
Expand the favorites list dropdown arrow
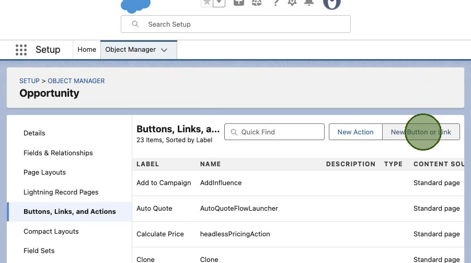(219, 3)
